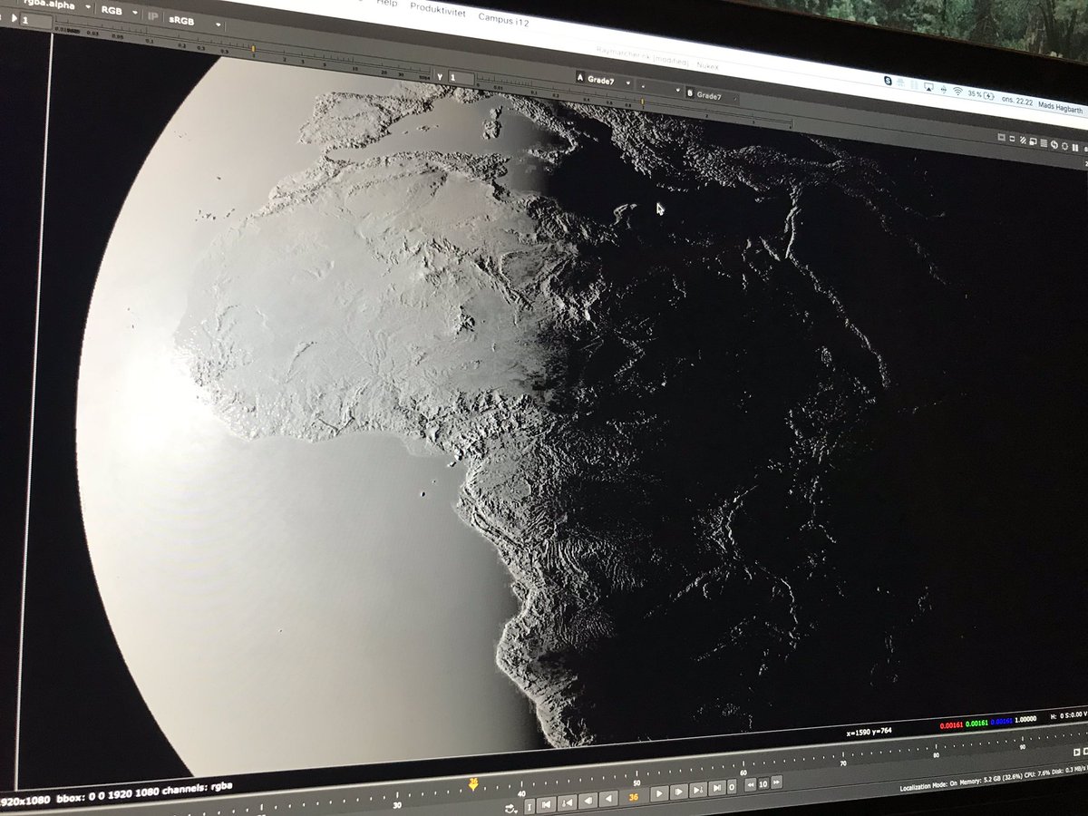
Task: Toggle the viewer clipping warning icon
Action: 1002,137
